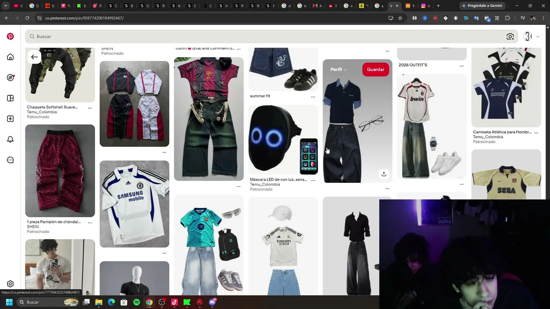Go back with the pin's back arrow
This screenshot has height=309, width=550.
coord(34,57)
